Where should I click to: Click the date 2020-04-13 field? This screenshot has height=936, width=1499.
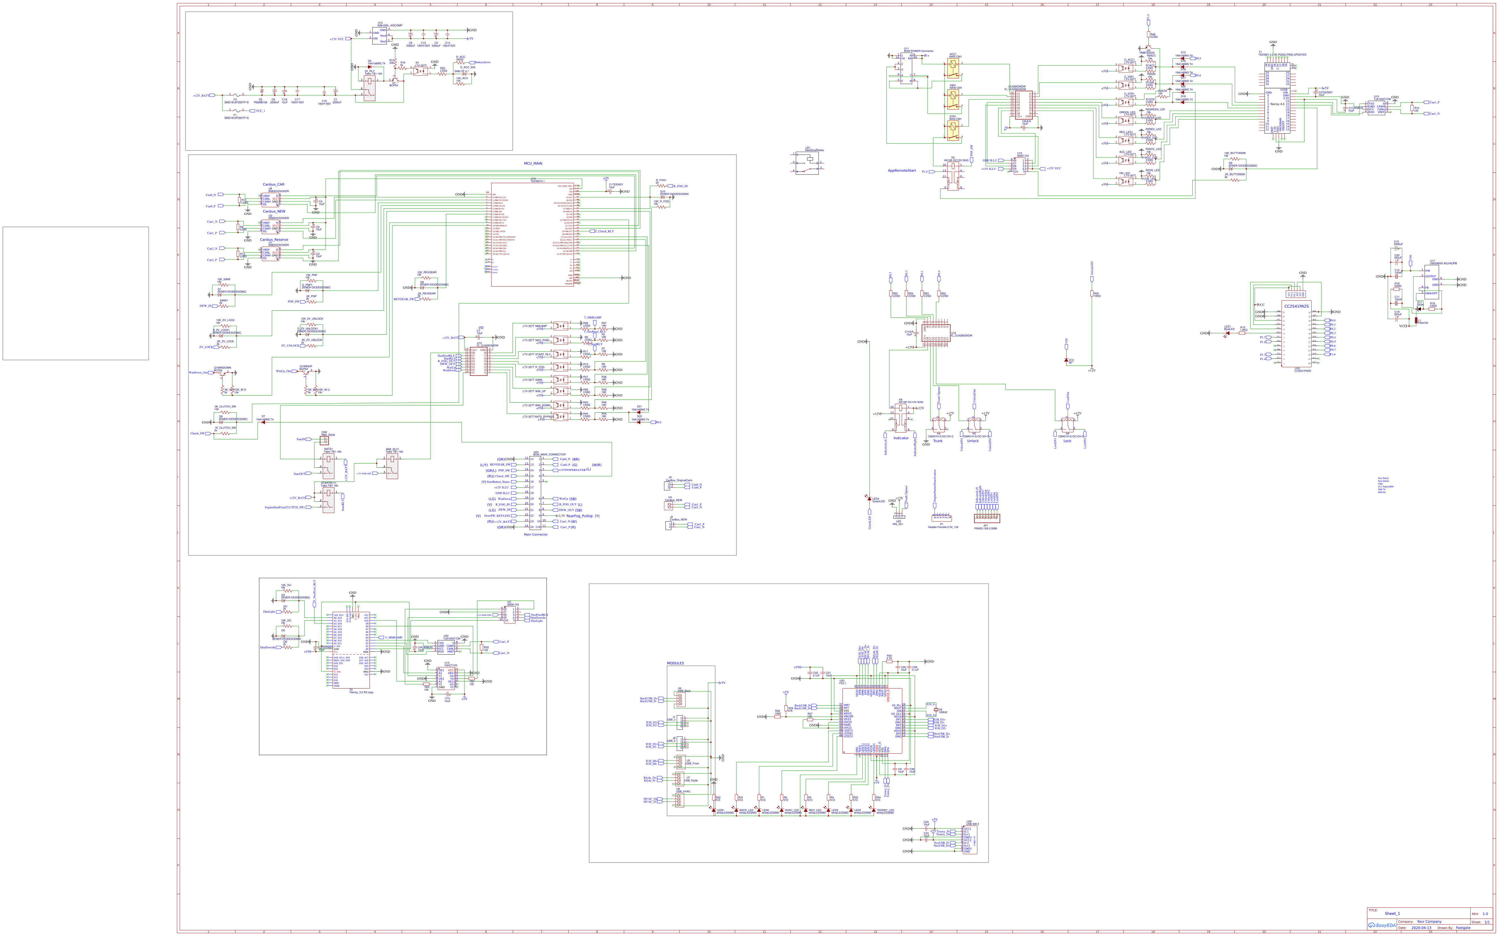(1421, 928)
